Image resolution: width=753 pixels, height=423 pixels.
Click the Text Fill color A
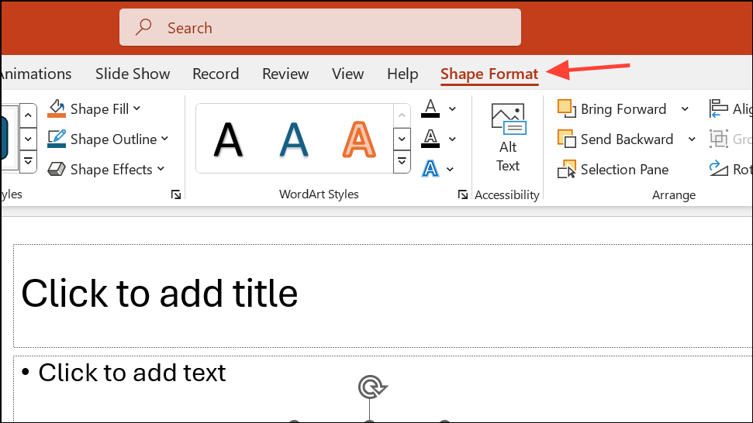pos(430,108)
